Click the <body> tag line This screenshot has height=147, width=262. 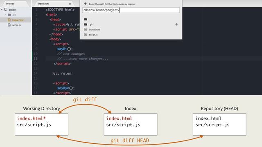coord(55,39)
